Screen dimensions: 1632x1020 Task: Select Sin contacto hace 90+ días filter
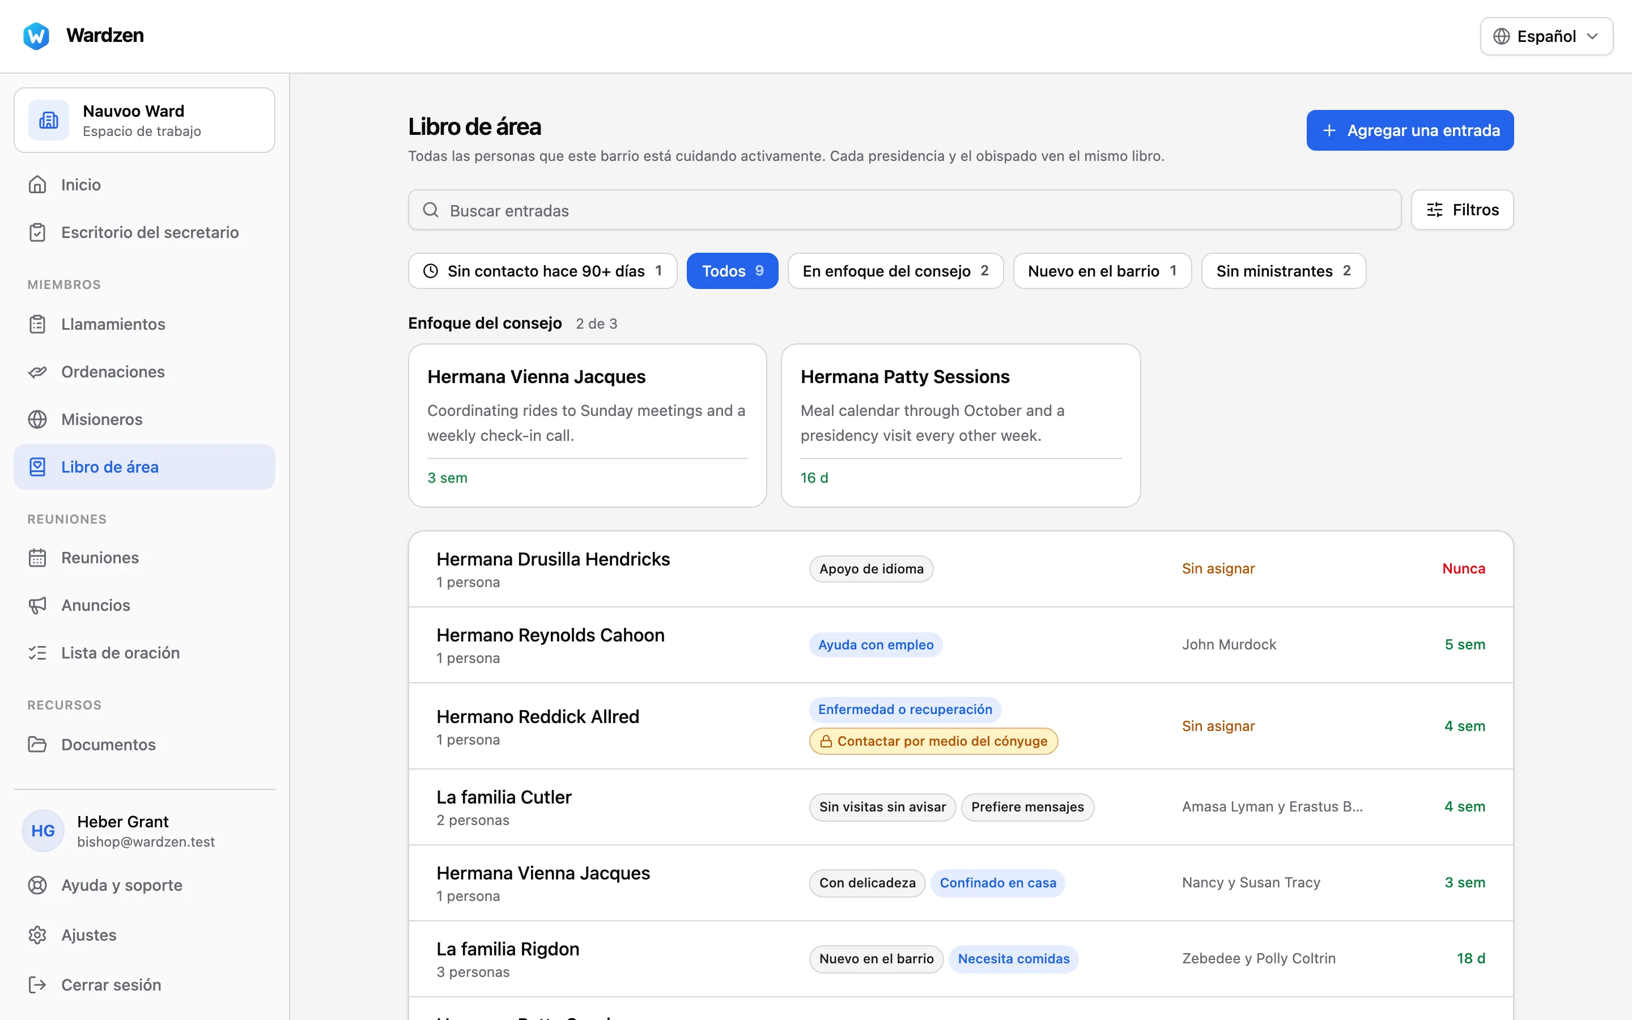point(542,270)
